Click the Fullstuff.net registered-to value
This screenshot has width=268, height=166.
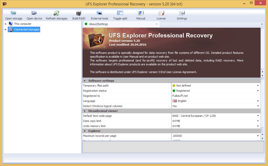pyautogui.click(x=180, y=96)
